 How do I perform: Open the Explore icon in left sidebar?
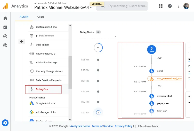[5, 36]
